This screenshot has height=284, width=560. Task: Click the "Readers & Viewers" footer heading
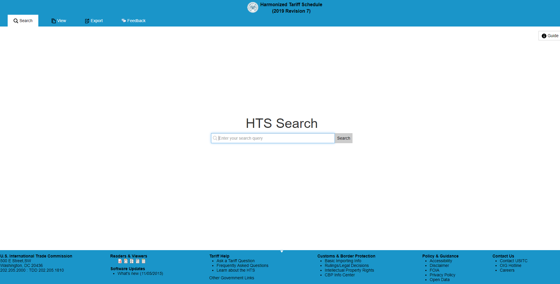(x=129, y=256)
